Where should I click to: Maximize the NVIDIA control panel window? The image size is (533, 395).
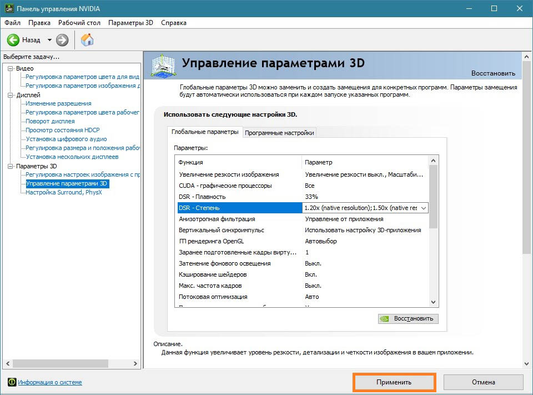(x=494, y=8)
